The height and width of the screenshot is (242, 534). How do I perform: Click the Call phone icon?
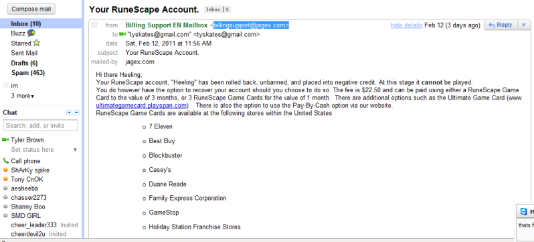[6, 160]
